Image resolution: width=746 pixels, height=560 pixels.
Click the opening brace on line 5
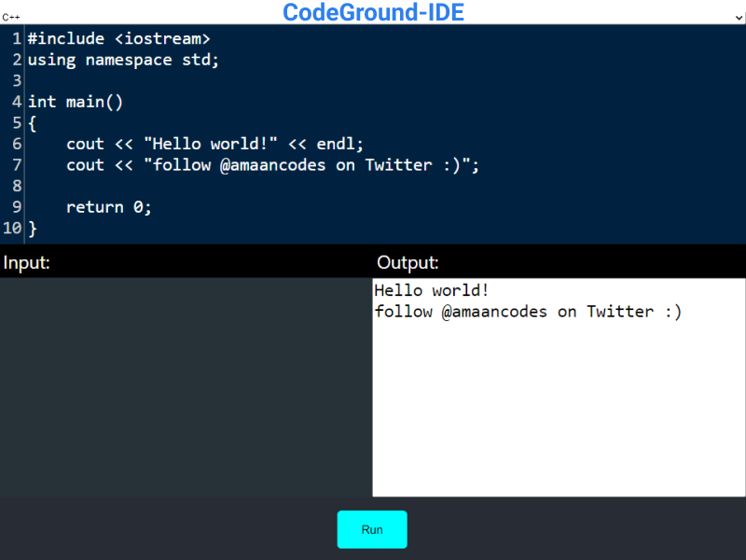click(32, 123)
